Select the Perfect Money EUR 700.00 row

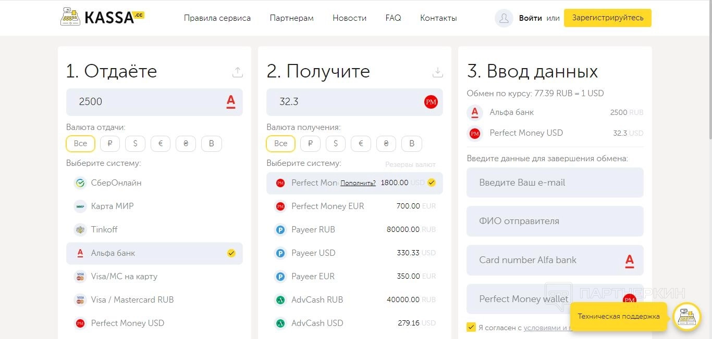[x=354, y=206]
